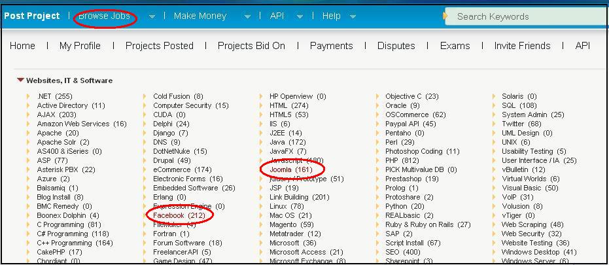Click the arrow icon beside C Programming
Image resolution: width=609 pixels, height=265 pixels.
(x=28, y=224)
